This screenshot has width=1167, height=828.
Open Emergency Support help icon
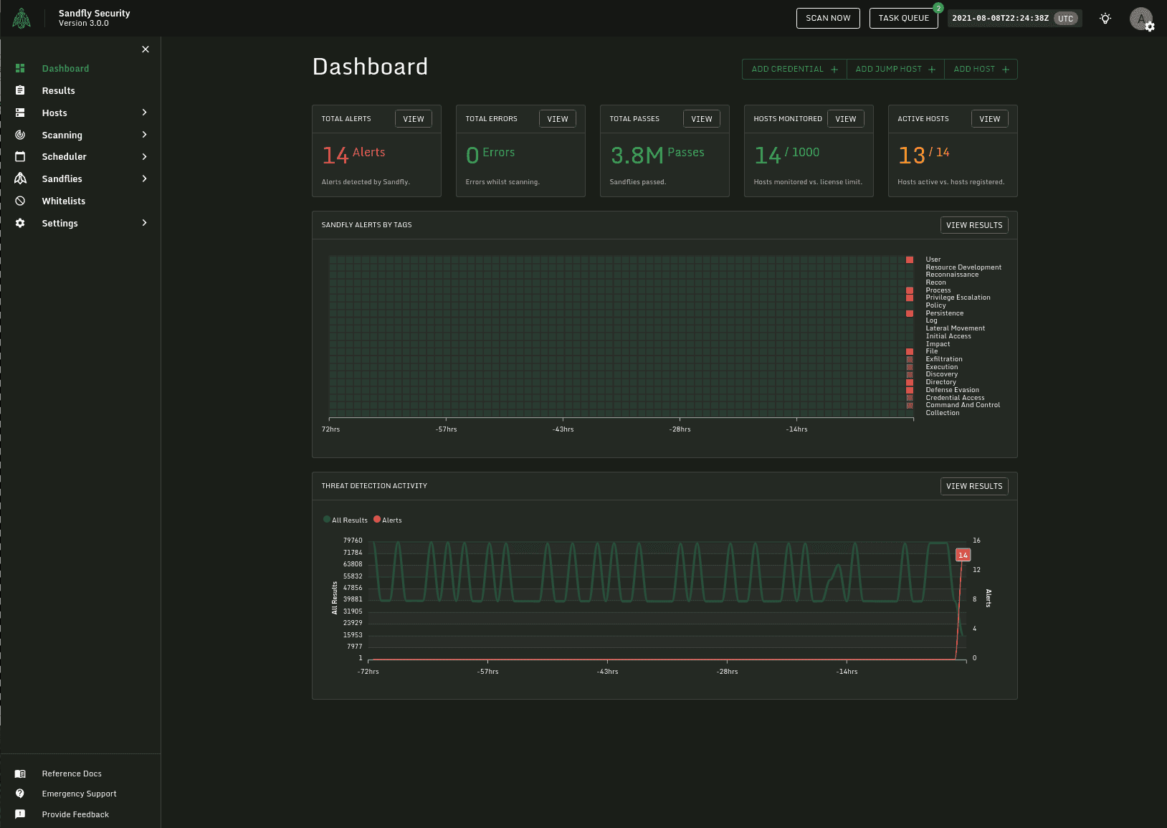coord(20,794)
